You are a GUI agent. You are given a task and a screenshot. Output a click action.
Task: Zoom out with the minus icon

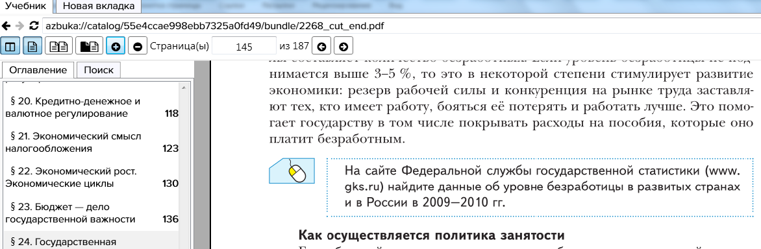(138, 47)
